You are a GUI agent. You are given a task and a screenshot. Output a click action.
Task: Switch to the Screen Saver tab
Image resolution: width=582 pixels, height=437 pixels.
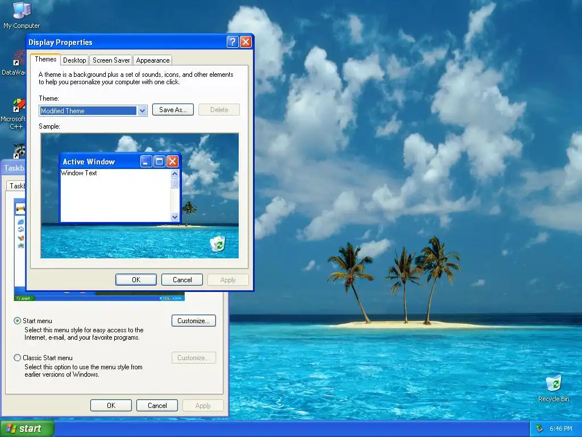tap(111, 60)
